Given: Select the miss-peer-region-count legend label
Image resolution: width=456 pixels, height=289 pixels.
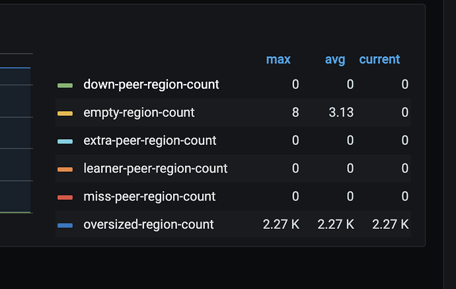Looking at the screenshot, I should pyautogui.click(x=149, y=196).
